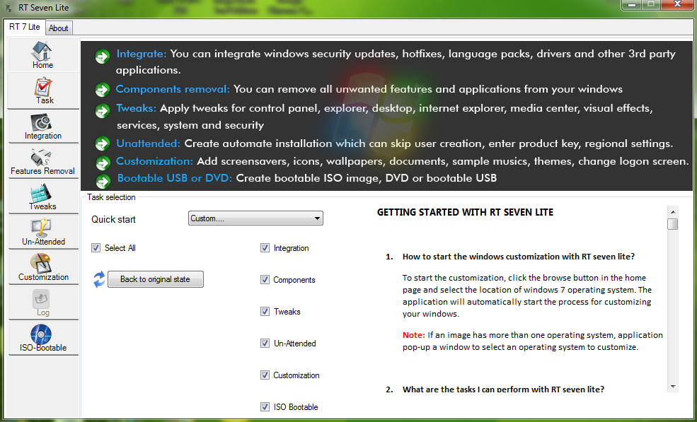The image size is (697, 422).
Task: Uncheck the Integration task checkbox
Action: 265,248
